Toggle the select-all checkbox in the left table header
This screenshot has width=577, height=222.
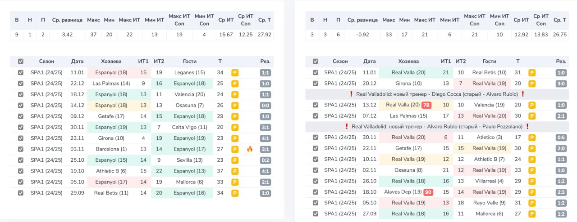tap(20, 62)
